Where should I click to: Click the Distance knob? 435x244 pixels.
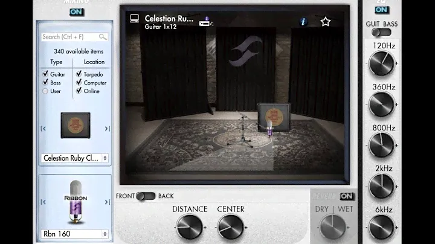pyautogui.click(x=190, y=228)
